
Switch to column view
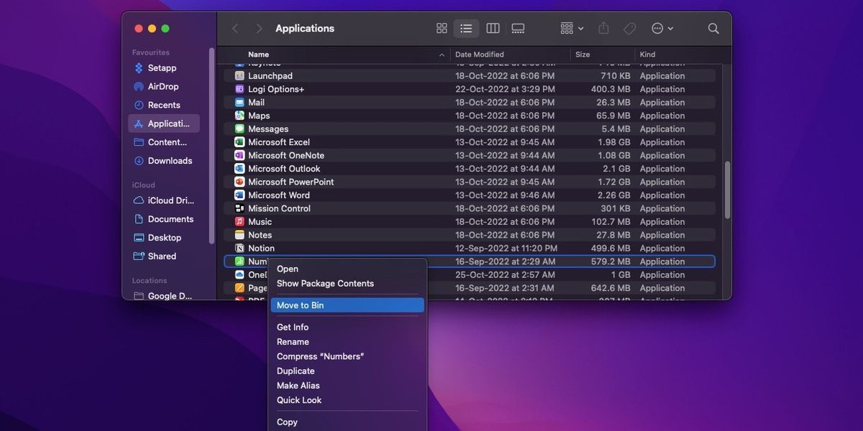coord(493,29)
